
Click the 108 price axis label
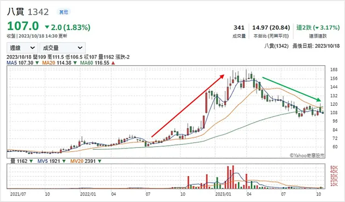334,113
